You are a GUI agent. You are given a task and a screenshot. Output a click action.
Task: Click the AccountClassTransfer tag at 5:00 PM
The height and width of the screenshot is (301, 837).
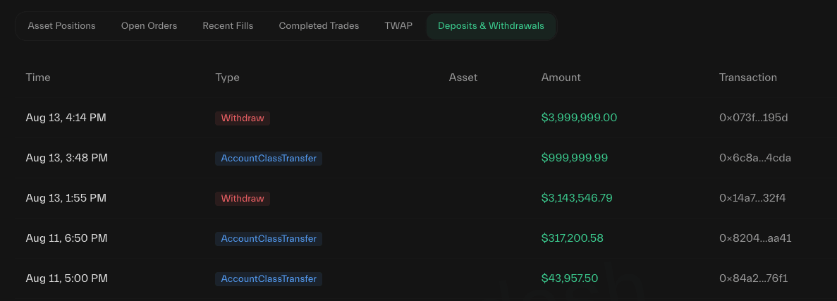pos(269,278)
